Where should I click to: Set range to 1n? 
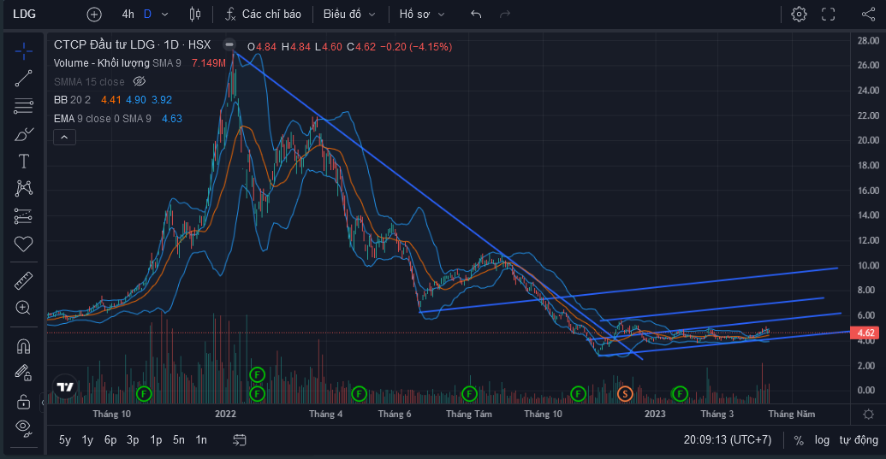click(201, 440)
